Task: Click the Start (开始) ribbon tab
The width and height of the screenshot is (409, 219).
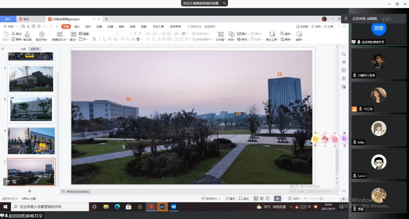Action: tap(66, 26)
